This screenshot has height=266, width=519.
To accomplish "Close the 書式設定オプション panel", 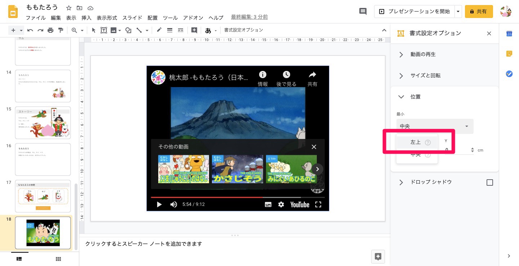I will 489,33.
